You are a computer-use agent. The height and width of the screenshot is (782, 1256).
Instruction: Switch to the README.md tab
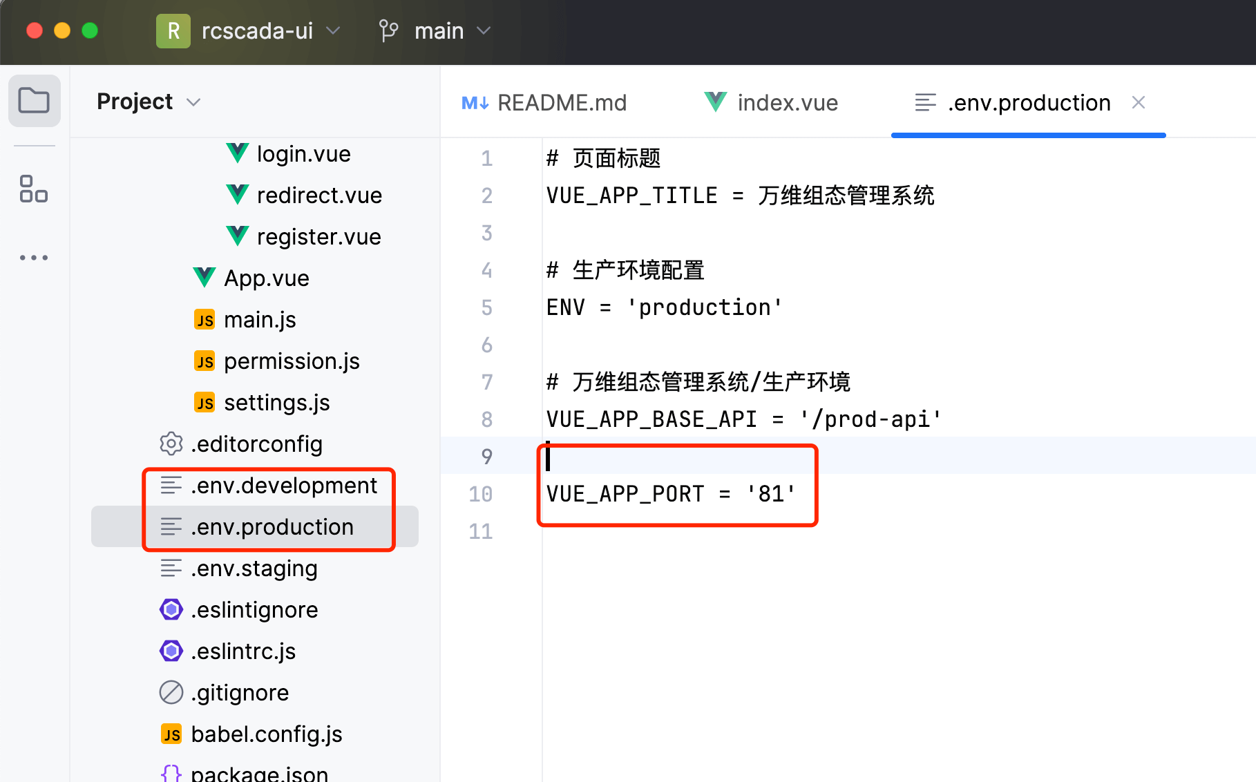[544, 103]
